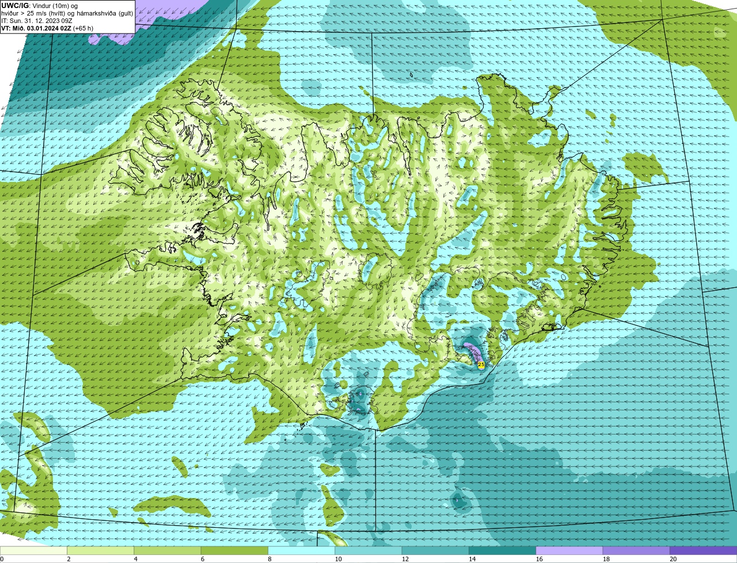Click the '20' tick label on the scale
This screenshot has height=563, width=737.
673,559
